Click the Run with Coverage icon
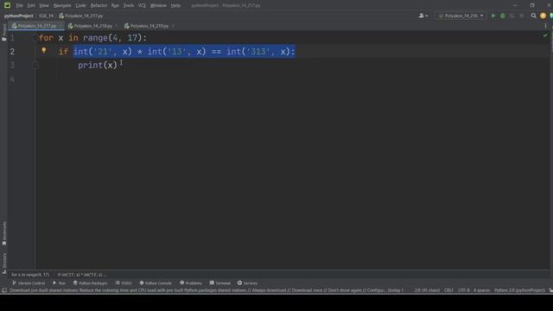Viewport: 553px width, 311px height. click(512, 16)
